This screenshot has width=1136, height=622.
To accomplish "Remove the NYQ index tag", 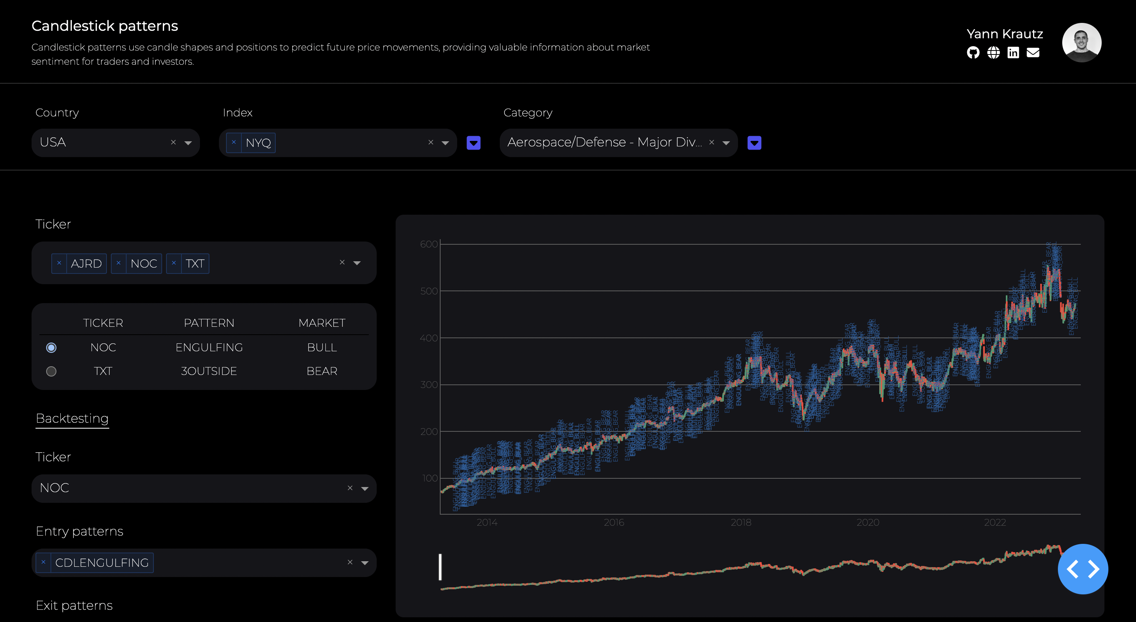I will tap(234, 142).
